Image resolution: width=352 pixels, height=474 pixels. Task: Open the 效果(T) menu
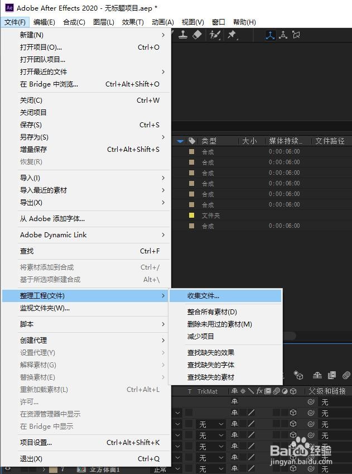click(x=133, y=22)
